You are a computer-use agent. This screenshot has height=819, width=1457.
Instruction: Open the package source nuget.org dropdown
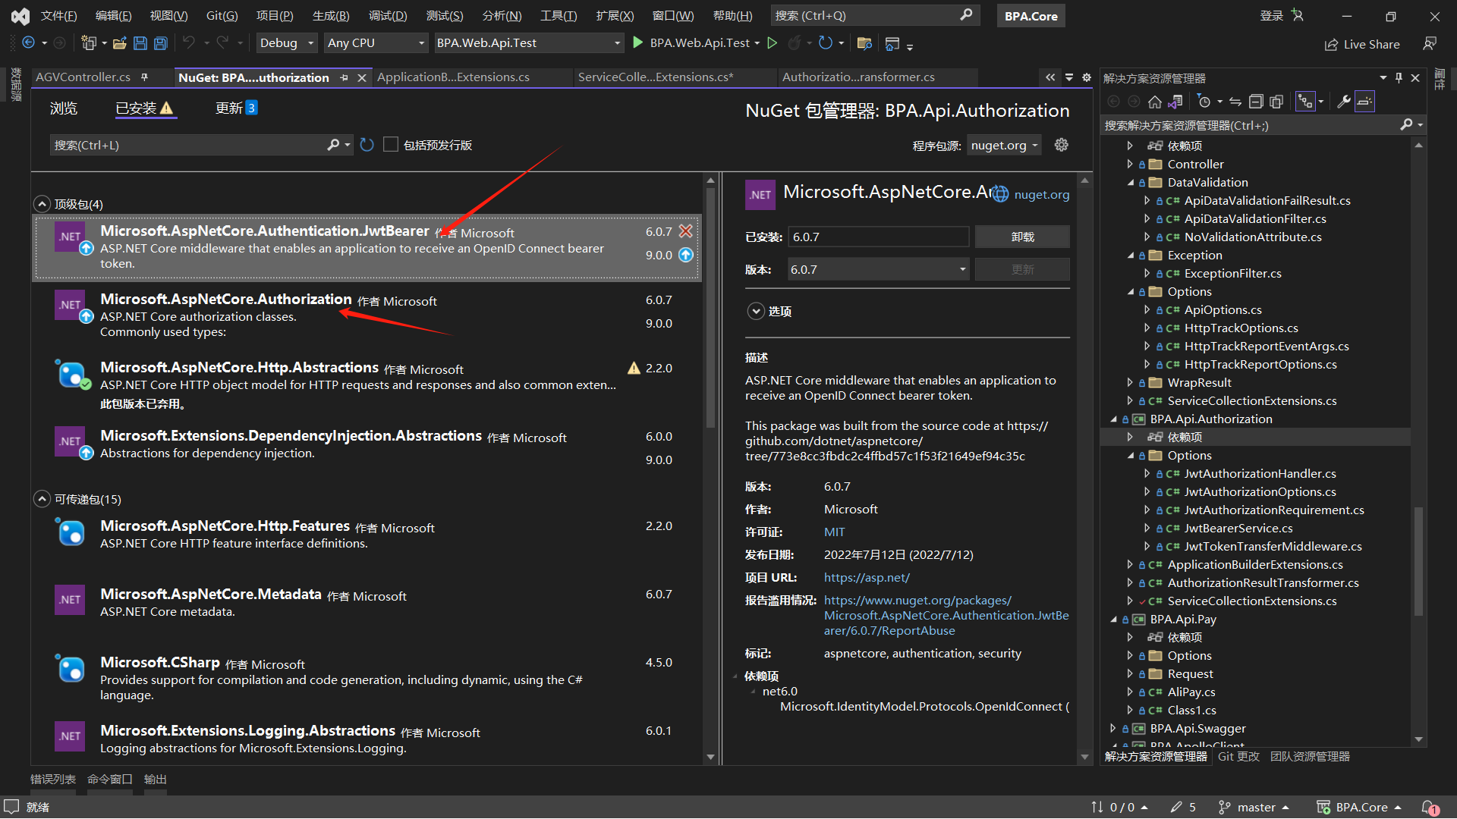pos(1004,145)
